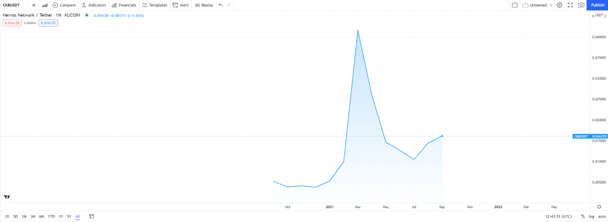Select the 1D time range

(x=7, y=217)
